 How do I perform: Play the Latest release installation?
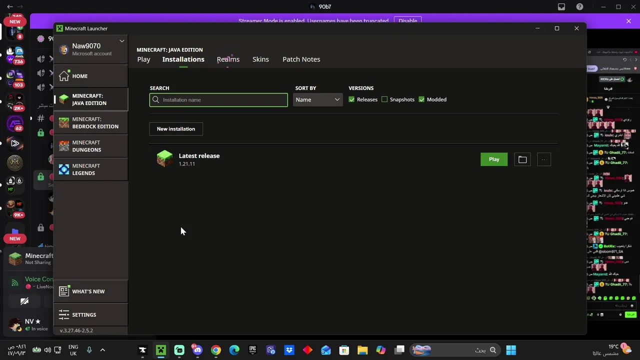(x=494, y=159)
